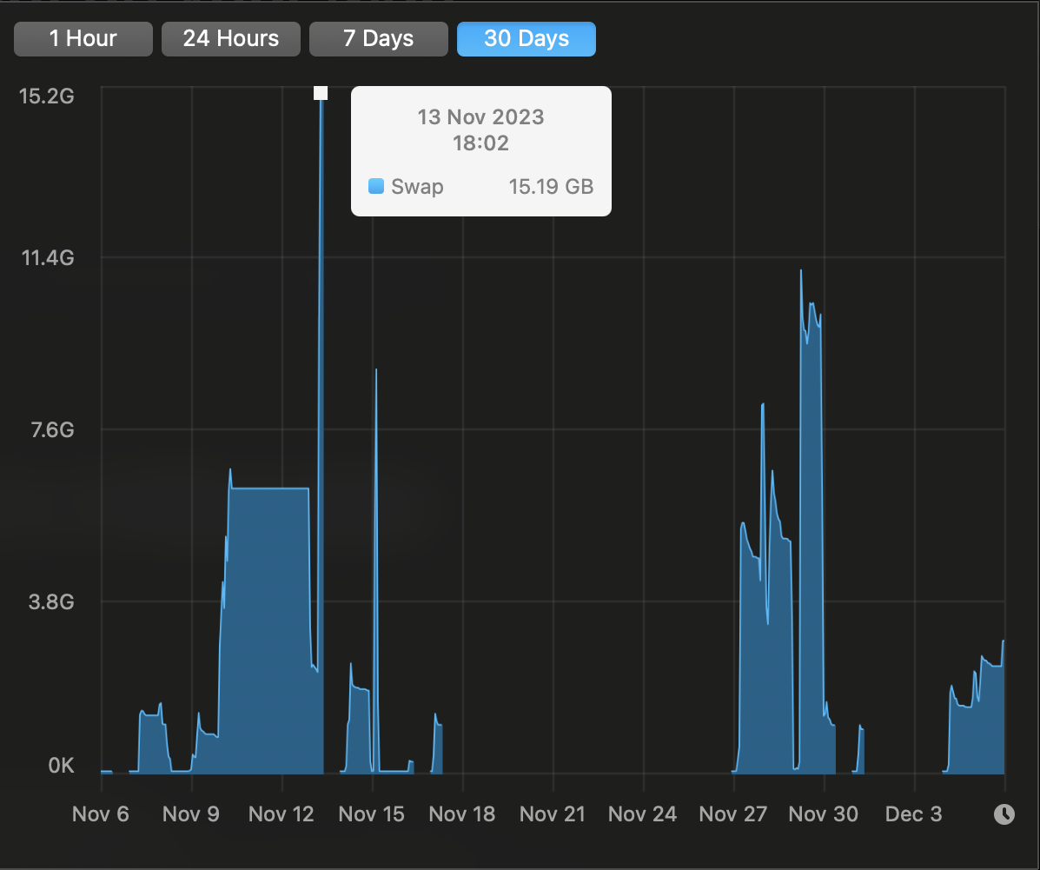Image resolution: width=1040 pixels, height=870 pixels.
Task: Click the blue Swap legend square
Action: 376,186
